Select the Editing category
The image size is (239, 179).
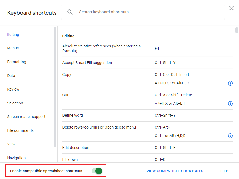(13, 34)
